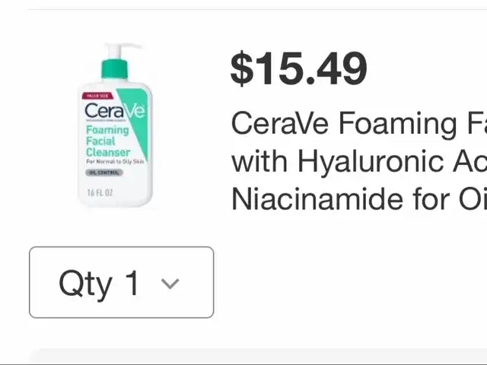Click 'For Normal to Oily Skin' bottle text
The height and width of the screenshot is (365, 487).
115,162
